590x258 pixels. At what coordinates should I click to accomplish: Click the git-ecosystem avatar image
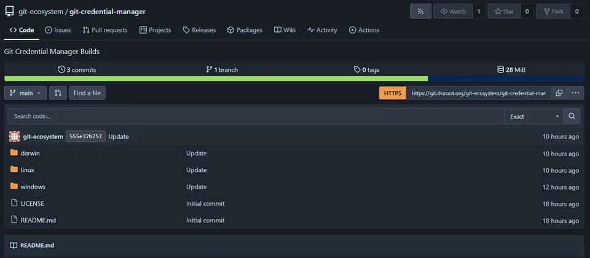click(x=14, y=136)
